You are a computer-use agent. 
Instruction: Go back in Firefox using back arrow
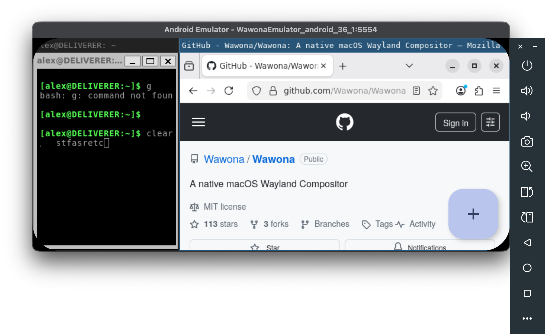tap(193, 91)
